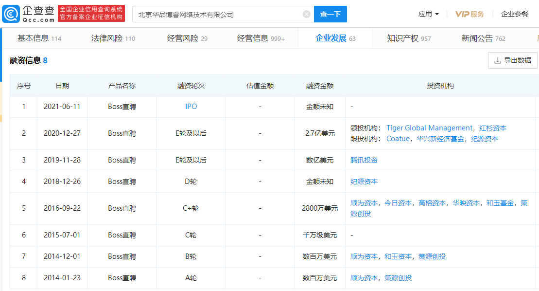
Task: Switch to the 法律风险 tab
Action: 113,38
